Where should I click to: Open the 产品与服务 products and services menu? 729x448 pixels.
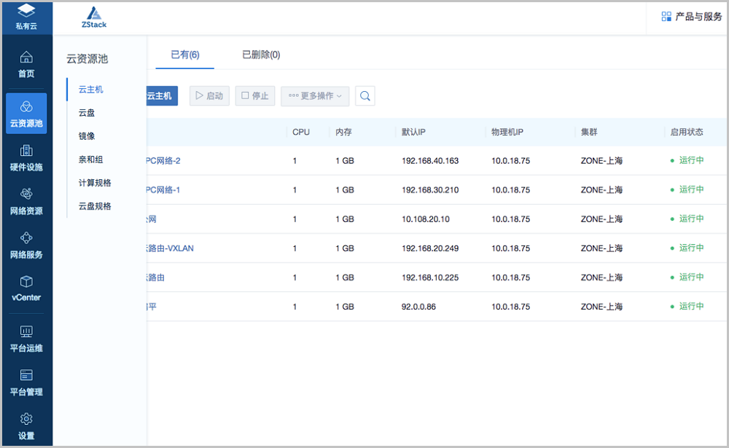click(691, 17)
